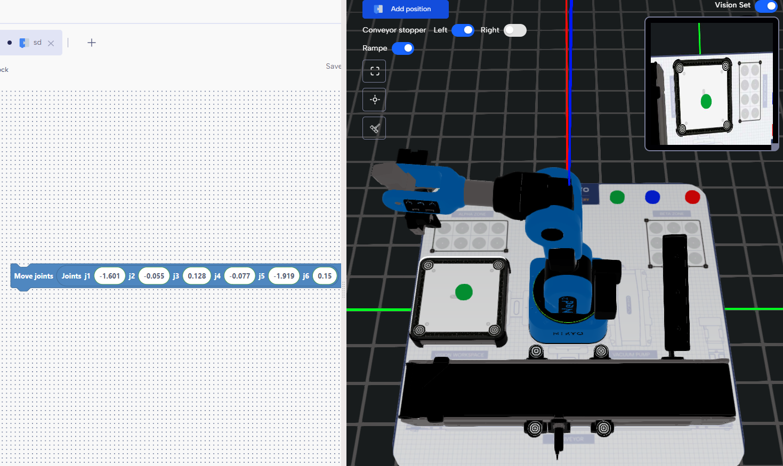Image resolution: width=783 pixels, height=466 pixels.
Task: Click the vision camera preview thumbnail
Action: click(711, 84)
